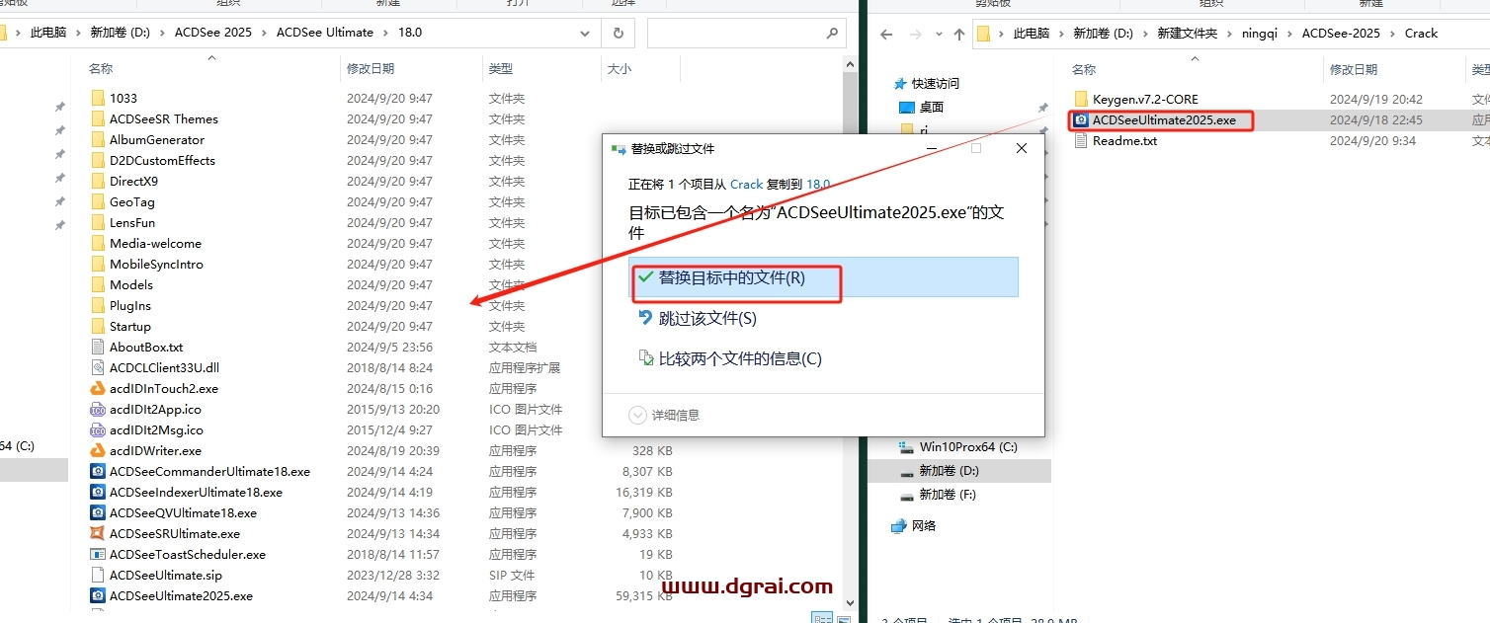Select ACDSeeCommanderUltimate18.exe in the 18.0 folder

pos(208,472)
